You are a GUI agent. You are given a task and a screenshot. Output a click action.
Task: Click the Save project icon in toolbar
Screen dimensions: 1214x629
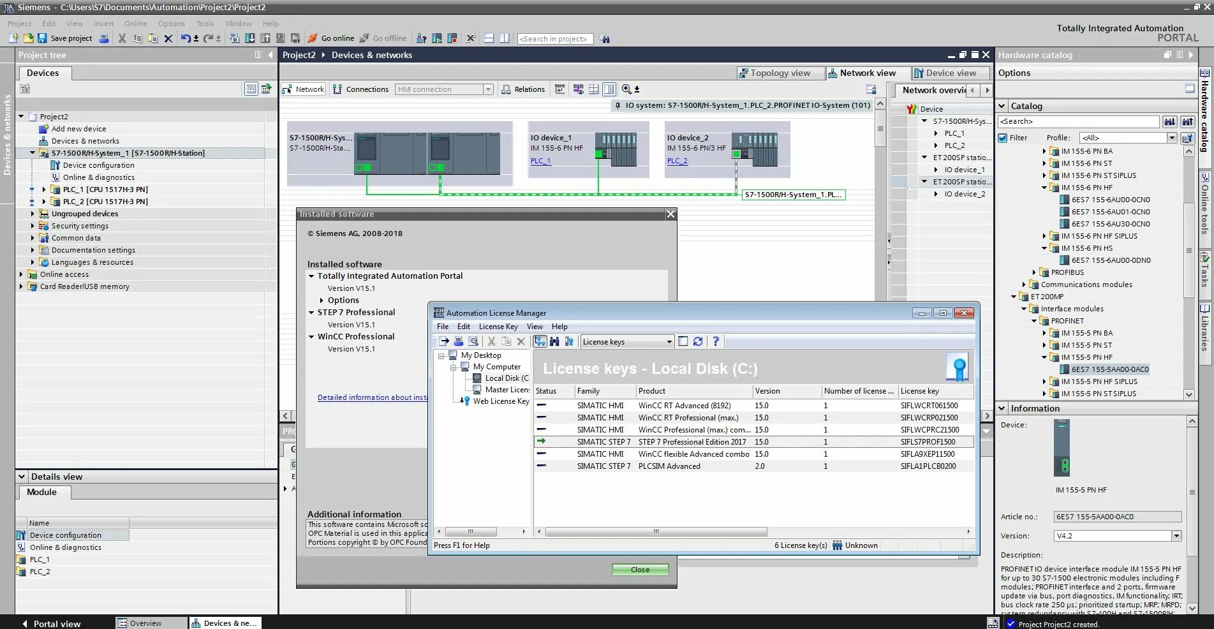coord(42,38)
